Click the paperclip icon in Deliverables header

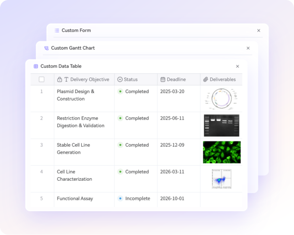(x=205, y=80)
